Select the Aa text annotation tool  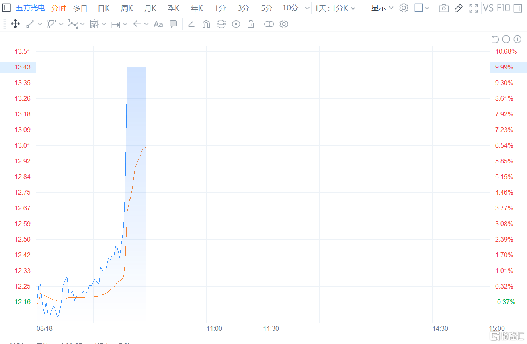pyautogui.click(x=158, y=24)
